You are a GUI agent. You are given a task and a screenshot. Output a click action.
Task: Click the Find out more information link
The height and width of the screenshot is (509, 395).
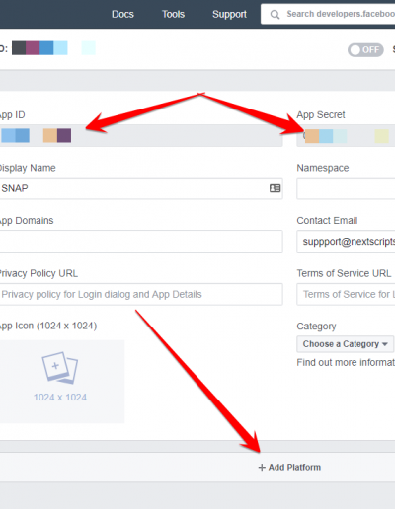(346, 362)
